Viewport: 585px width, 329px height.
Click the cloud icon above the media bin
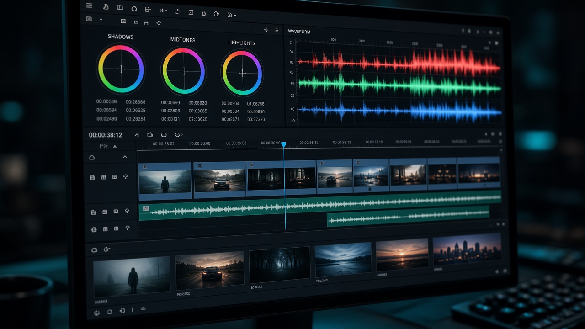(x=95, y=250)
